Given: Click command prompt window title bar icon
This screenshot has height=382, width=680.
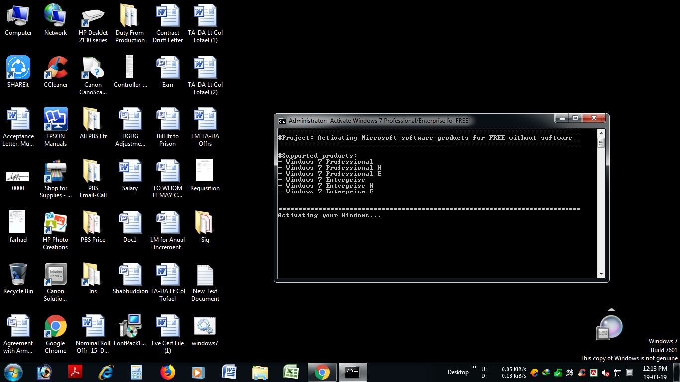Looking at the screenshot, I should tap(282, 120).
